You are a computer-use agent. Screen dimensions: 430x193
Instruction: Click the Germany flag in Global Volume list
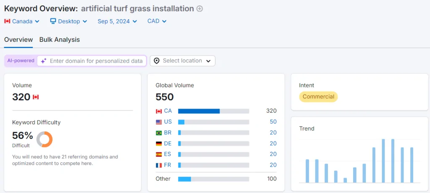click(x=159, y=144)
